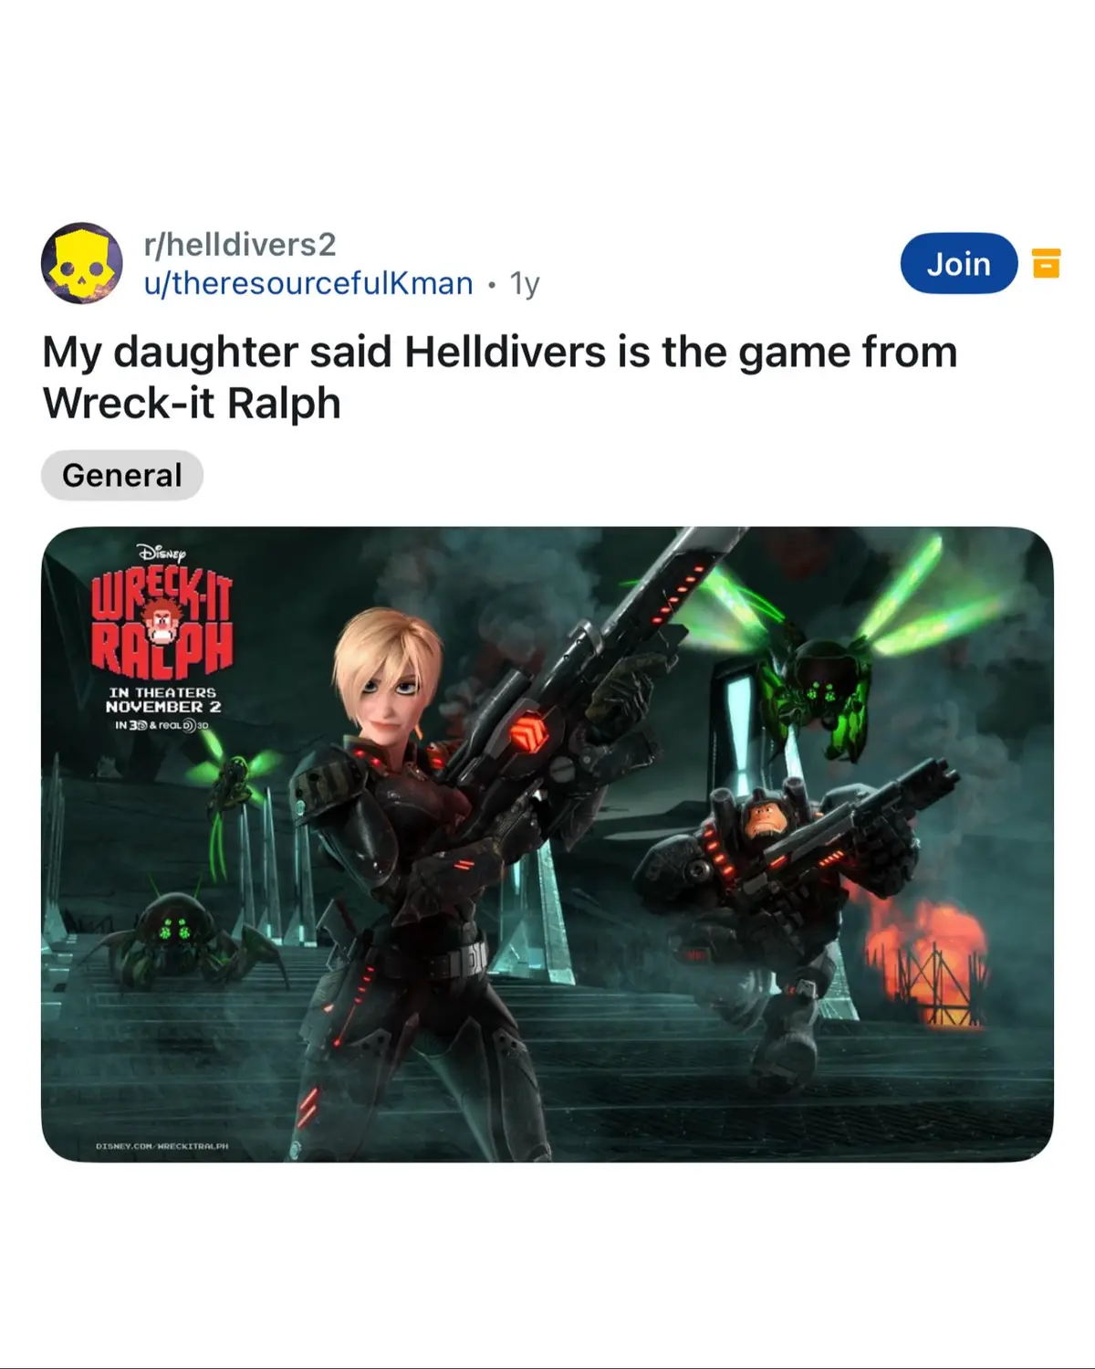Viewport: 1095px width, 1369px height.
Task: Click the disney.com/wreckitralph text in the image
Action: click(162, 1145)
